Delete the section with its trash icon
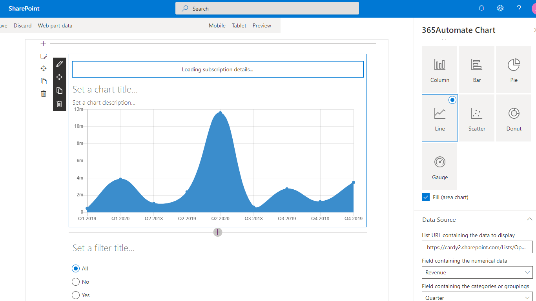 tap(44, 94)
